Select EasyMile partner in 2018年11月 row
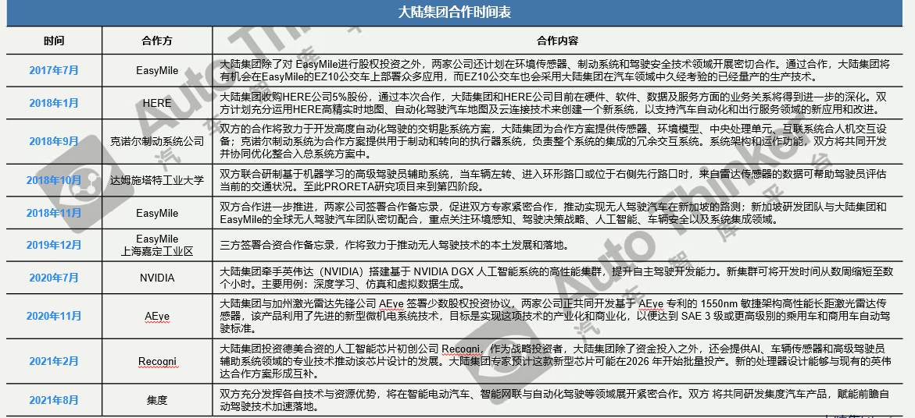The image size is (915, 418). (x=157, y=213)
